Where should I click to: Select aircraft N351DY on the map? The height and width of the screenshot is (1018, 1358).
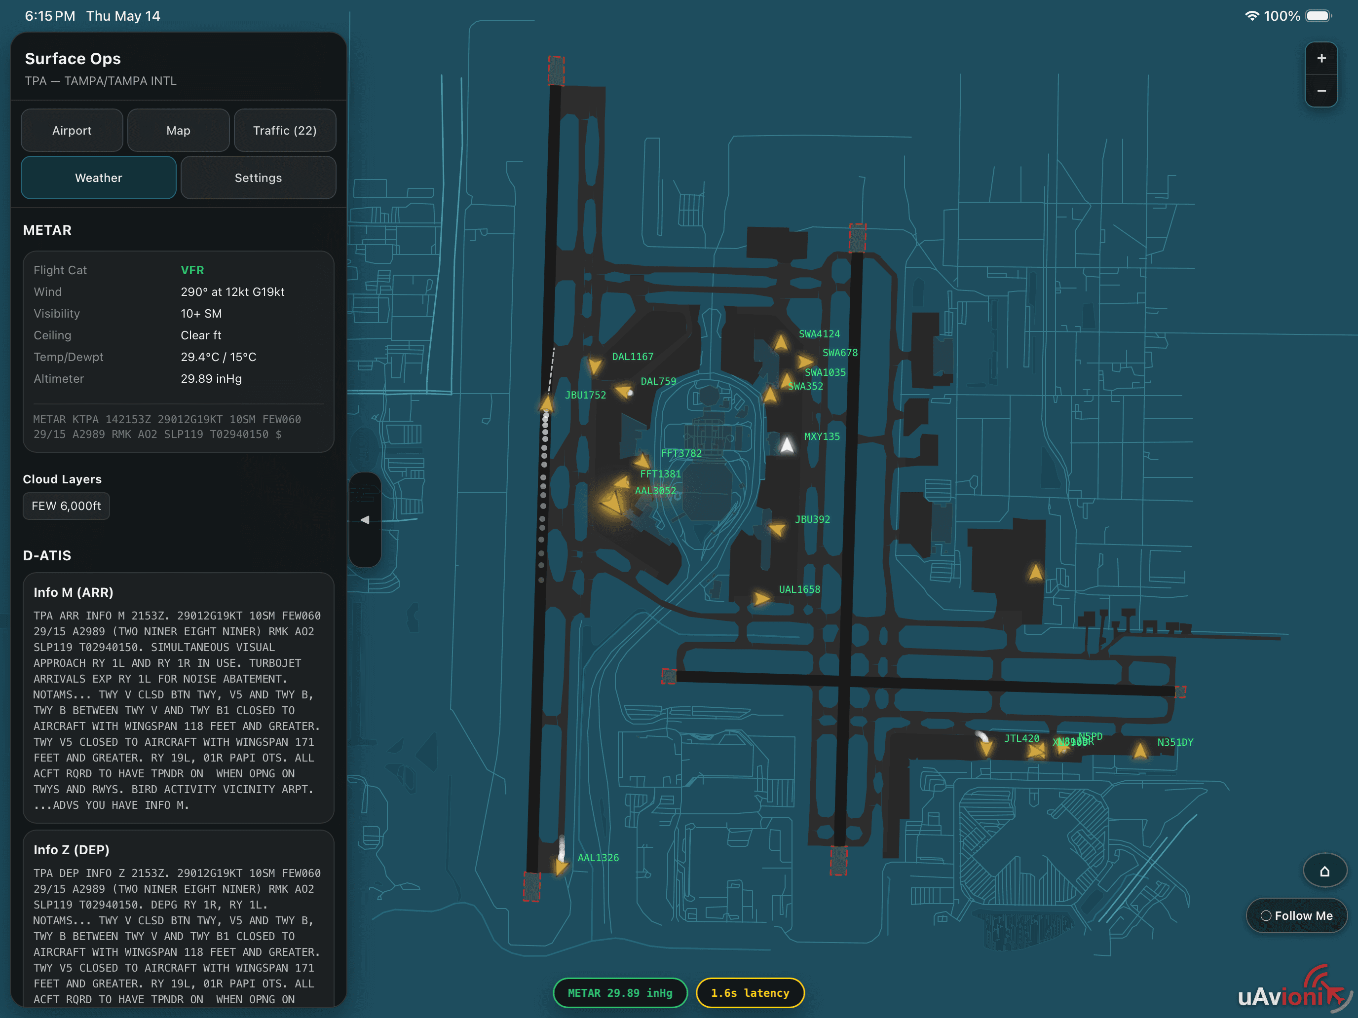1140,751
